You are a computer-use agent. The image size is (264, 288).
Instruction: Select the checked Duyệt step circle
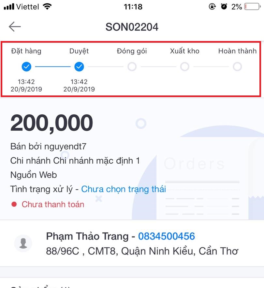79,66
